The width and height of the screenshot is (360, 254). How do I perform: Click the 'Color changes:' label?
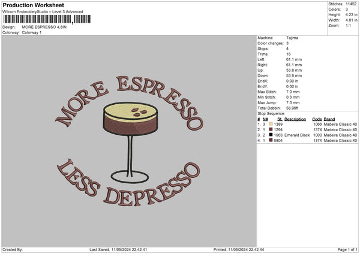click(271, 43)
